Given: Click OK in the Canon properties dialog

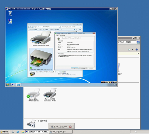Looking at the screenshot, I should [74, 68].
